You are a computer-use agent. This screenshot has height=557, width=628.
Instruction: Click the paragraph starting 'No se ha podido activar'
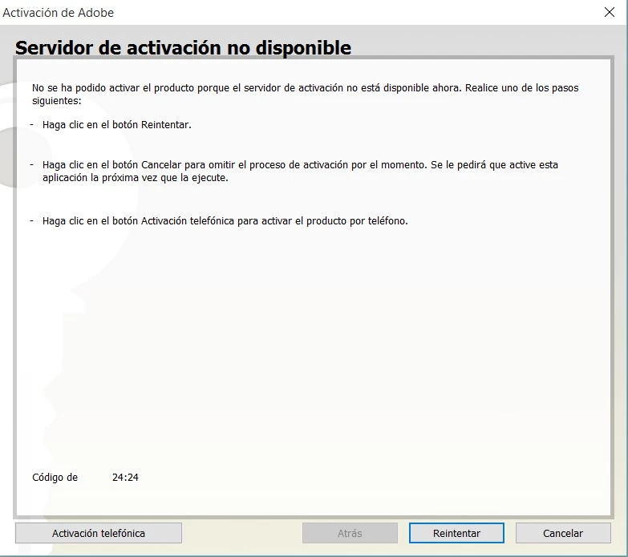click(x=306, y=94)
